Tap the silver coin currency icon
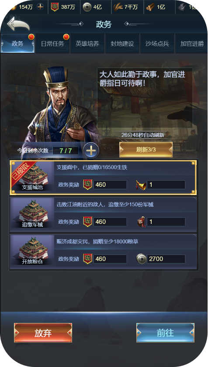Screen dimensions: 208x367 [87, 7]
